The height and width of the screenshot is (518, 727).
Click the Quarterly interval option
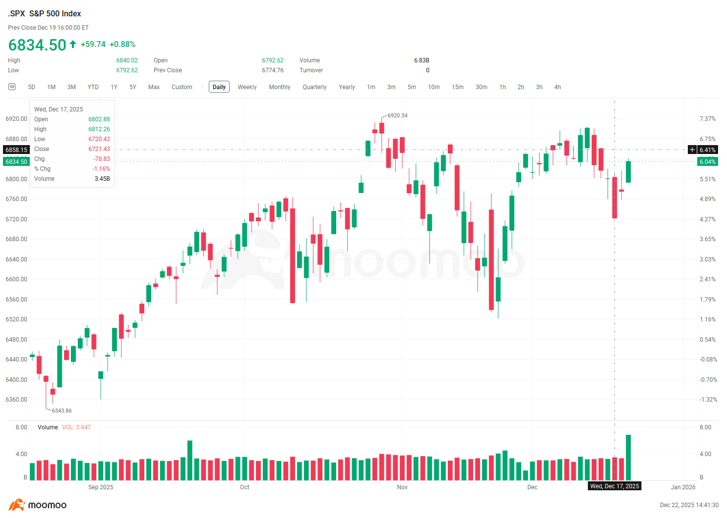tap(314, 87)
